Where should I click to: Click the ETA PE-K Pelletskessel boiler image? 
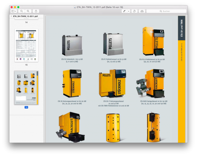(153, 42)
